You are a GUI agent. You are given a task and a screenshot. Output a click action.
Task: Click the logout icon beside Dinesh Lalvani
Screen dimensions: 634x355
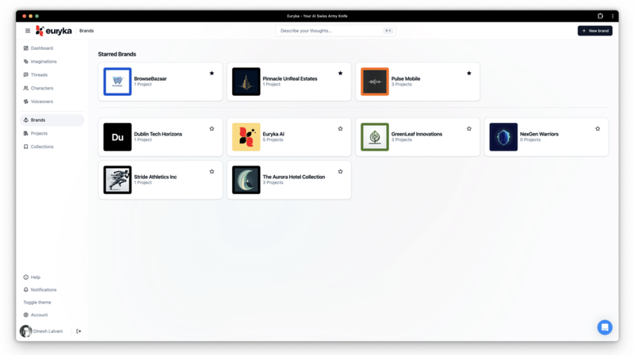pos(78,331)
